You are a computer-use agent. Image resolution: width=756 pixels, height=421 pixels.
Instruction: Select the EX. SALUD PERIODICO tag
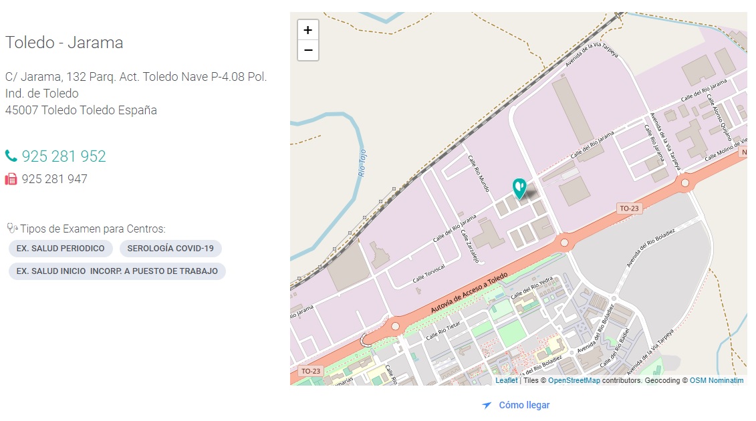60,249
